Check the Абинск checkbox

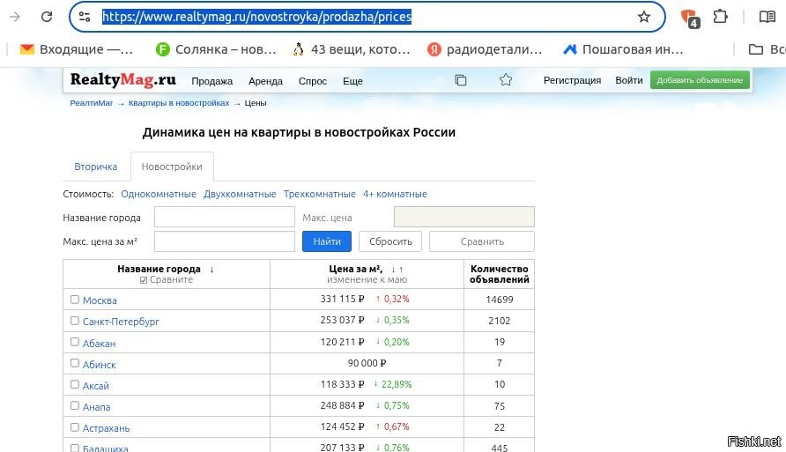click(75, 363)
